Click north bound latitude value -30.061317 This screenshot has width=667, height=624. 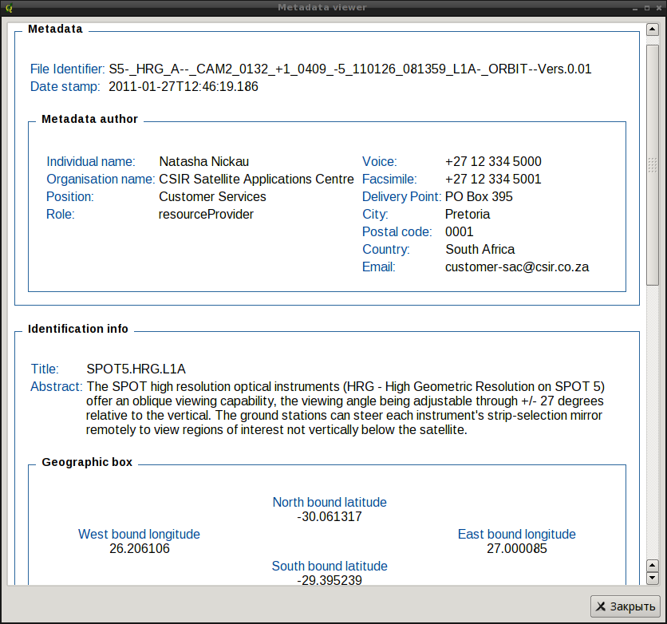pyautogui.click(x=330, y=516)
